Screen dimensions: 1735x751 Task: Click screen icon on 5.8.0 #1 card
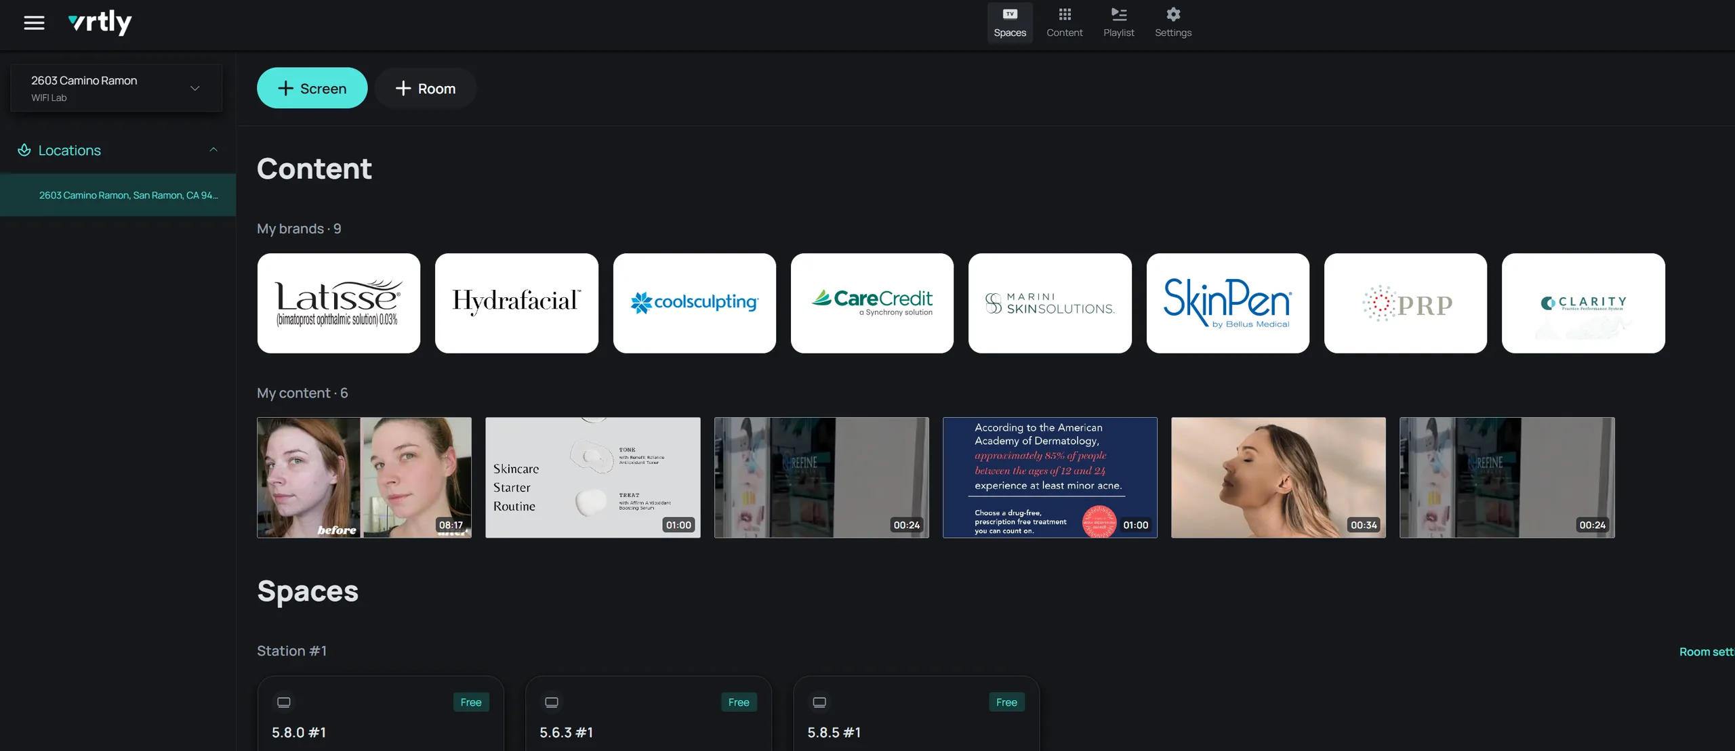click(x=284, y=702)
